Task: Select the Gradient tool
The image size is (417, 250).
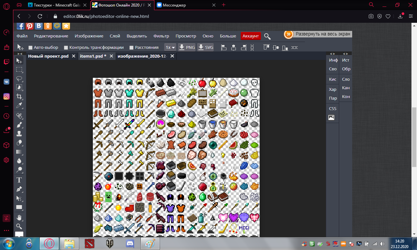Action: (20, 152)
